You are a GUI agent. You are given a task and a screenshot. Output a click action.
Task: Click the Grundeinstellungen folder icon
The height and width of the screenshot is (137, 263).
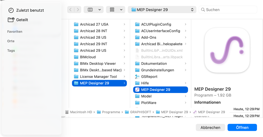pyautogui.click(x=137, y=70)
